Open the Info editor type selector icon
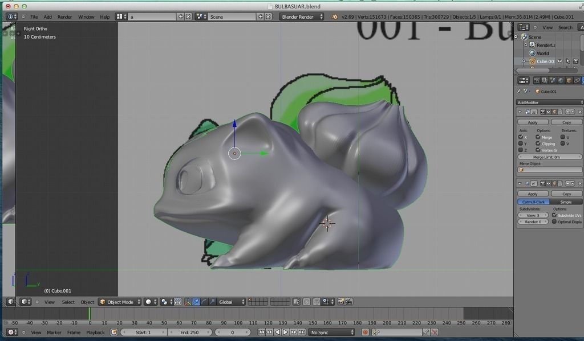 pos(11,17)
